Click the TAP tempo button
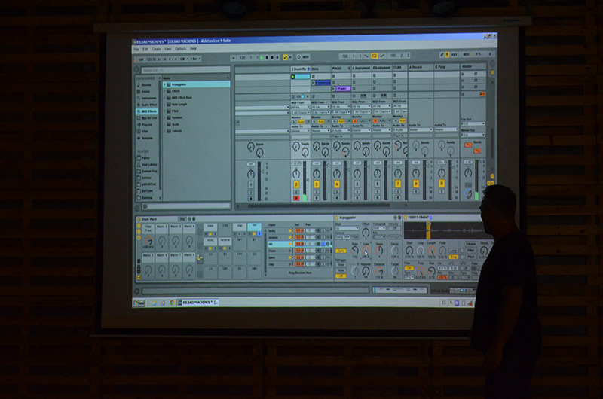 (x=139, y=59)
